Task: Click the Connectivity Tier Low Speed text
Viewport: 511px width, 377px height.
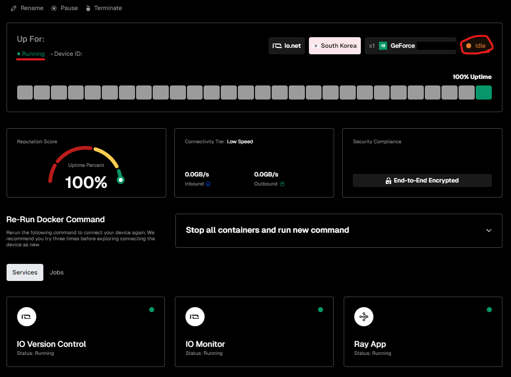Action: (x=219, y=142)
